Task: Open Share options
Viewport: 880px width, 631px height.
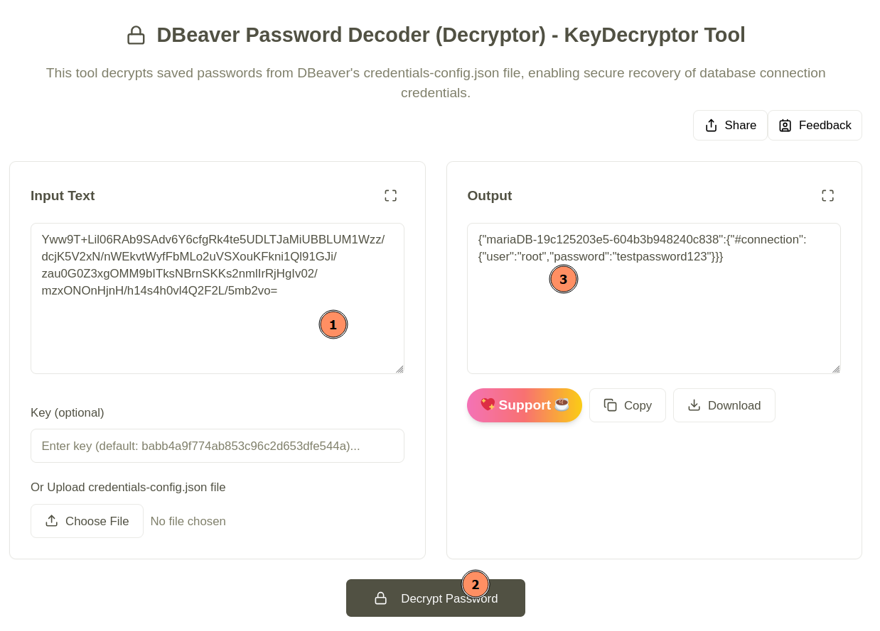Action: coord(730,124)
